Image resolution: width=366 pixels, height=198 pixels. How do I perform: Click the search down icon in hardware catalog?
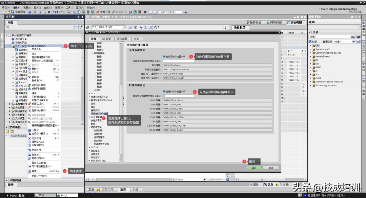pos(353,37)
